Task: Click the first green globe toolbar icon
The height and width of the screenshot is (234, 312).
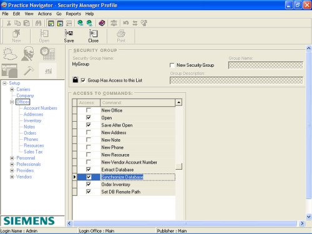Action: 80,23
